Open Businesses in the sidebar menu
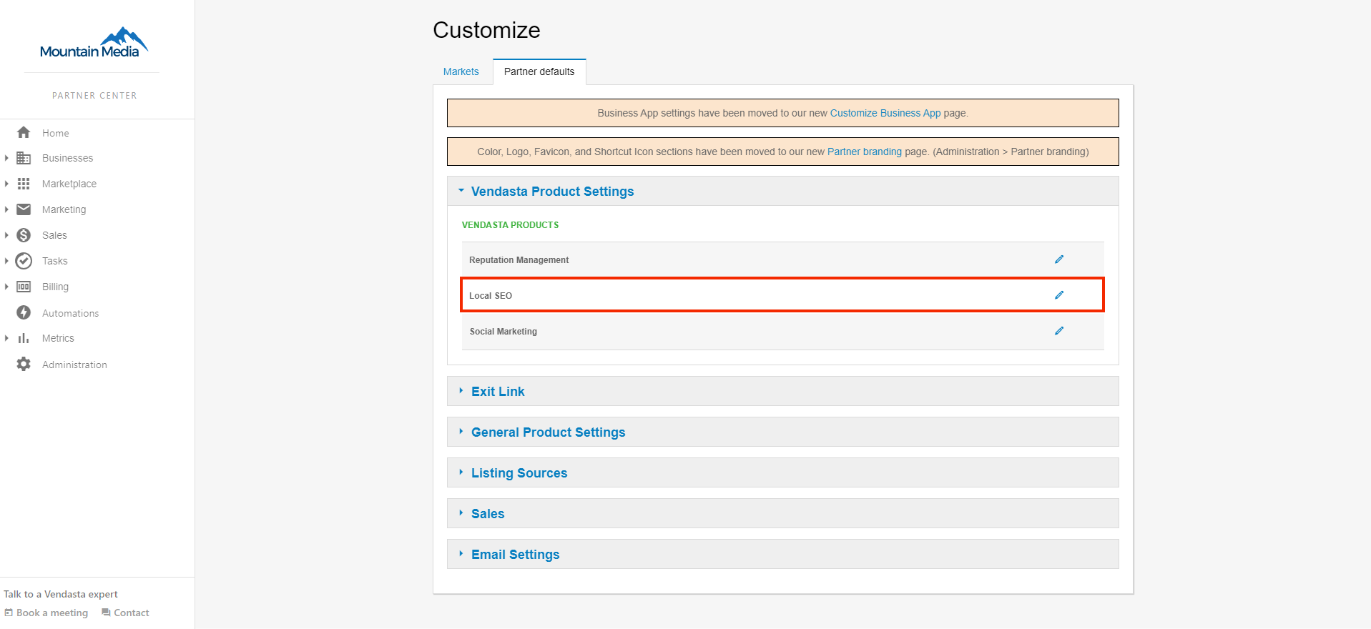The height and width of the screenshot is (629, 1371). point(68,158)
